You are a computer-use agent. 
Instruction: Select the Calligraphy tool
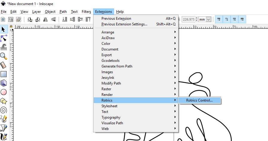click(x=3, y=137)
